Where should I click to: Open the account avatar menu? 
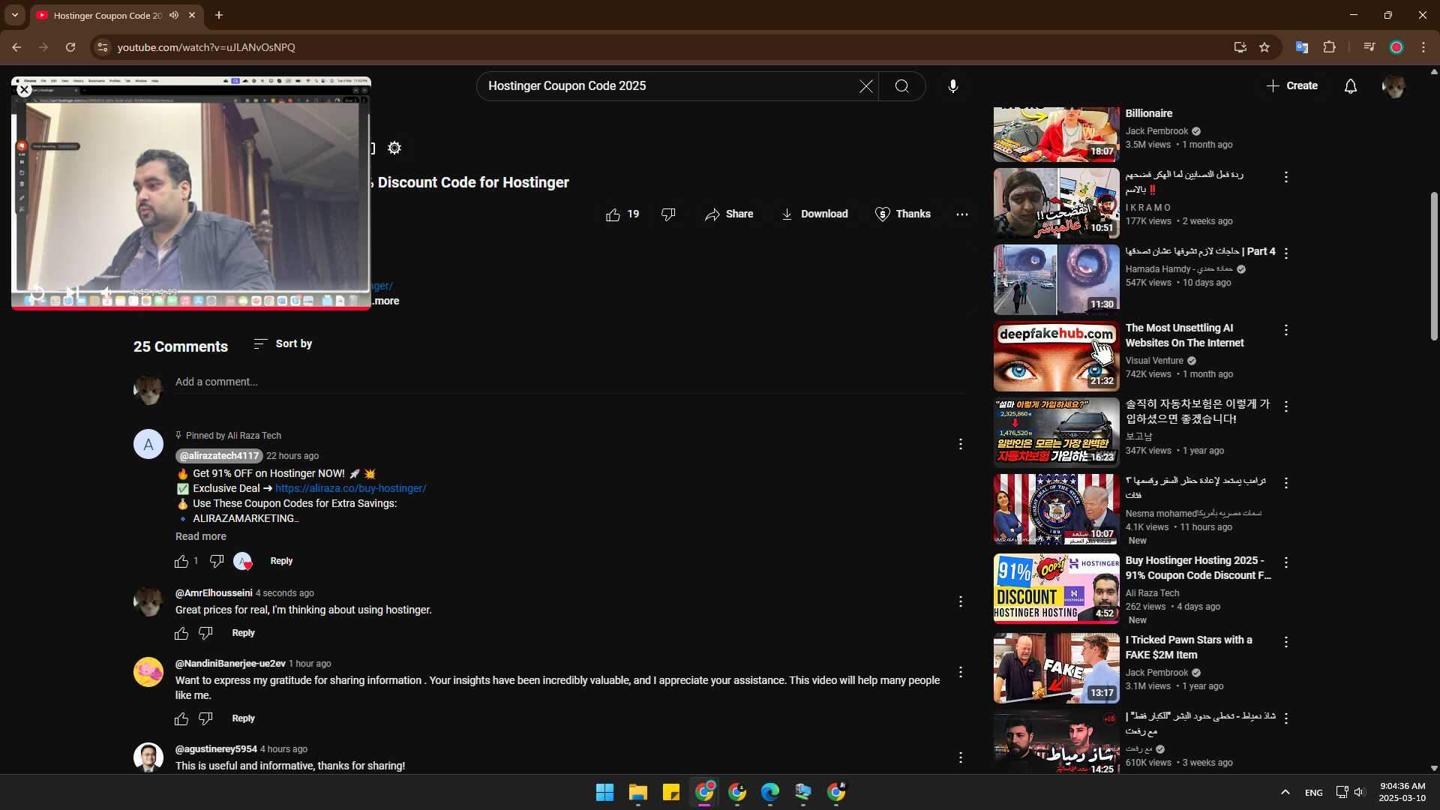[x=1393, y=86]
